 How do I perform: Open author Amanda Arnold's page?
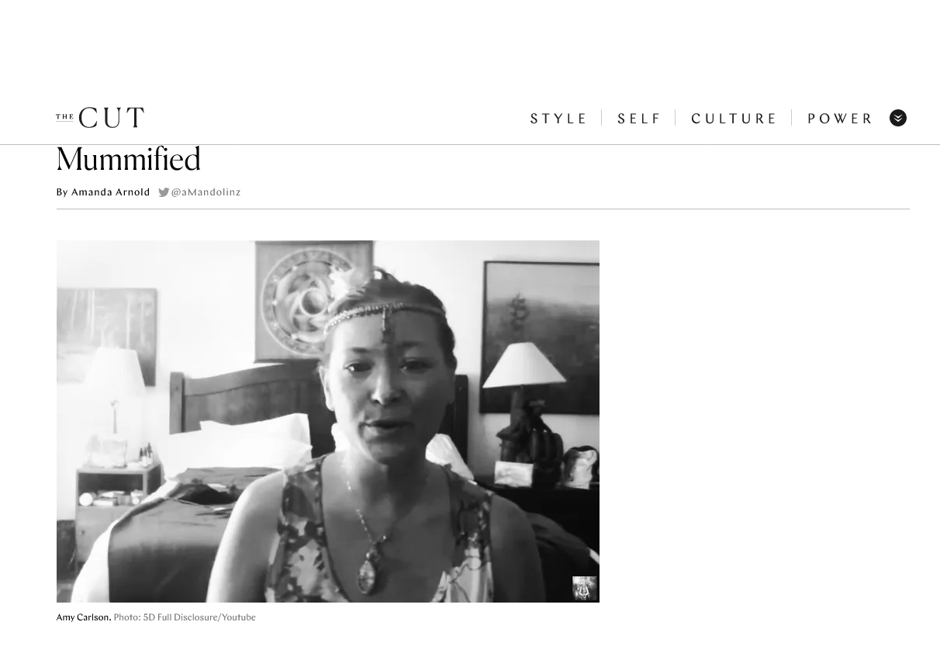pos(110,192)
